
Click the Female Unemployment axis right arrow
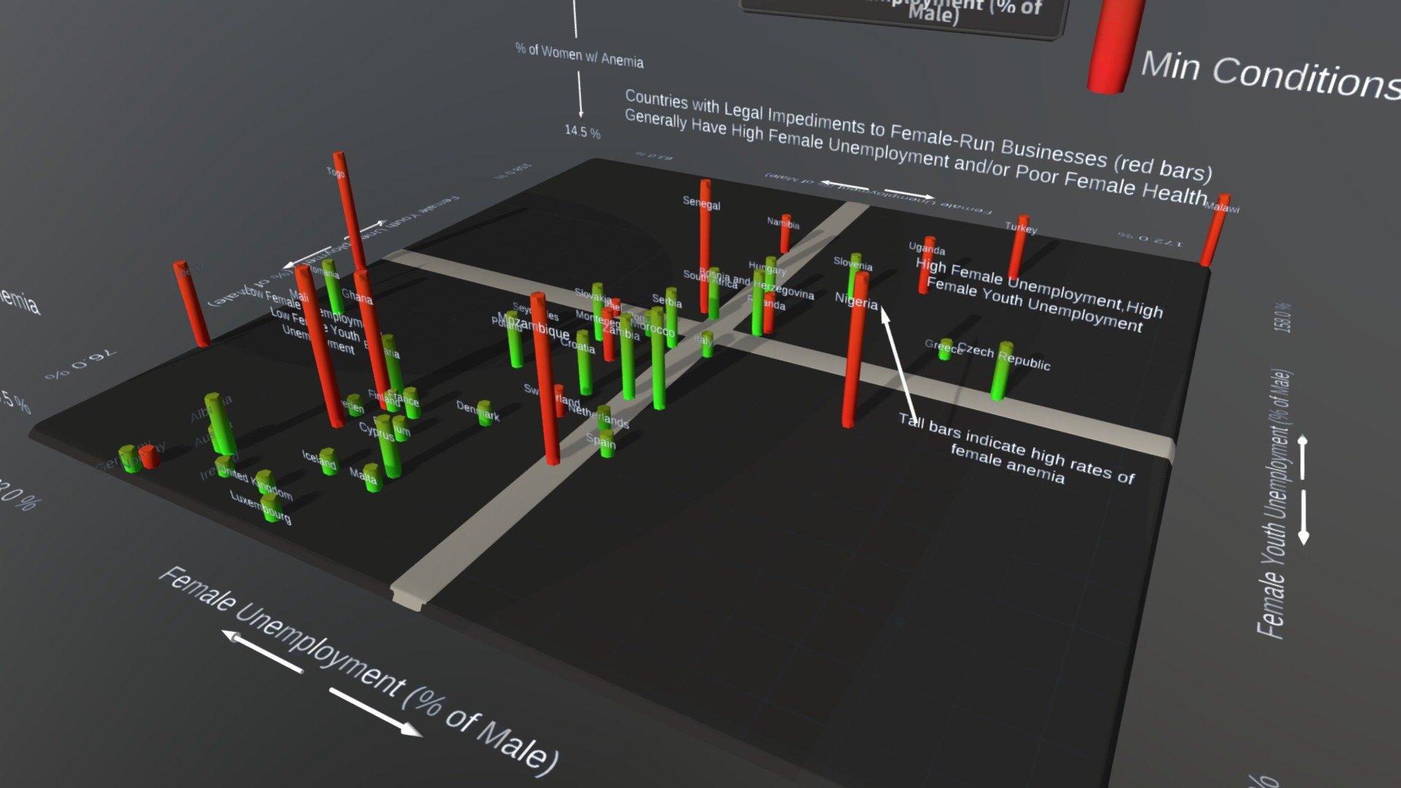(375, 711)
